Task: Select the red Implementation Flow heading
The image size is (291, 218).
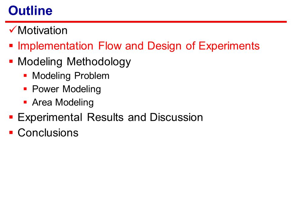Action: [139, 46]
